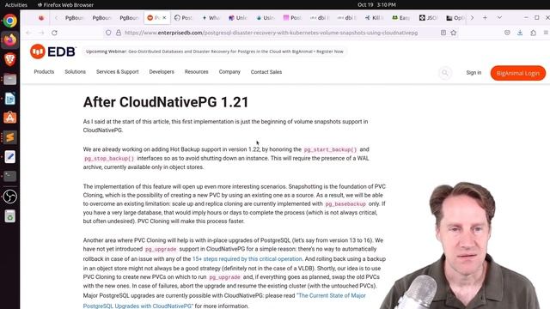This screenshot has height=309, width=550.
Task: Open the site search magnifier icon
Action: [445, 73]
